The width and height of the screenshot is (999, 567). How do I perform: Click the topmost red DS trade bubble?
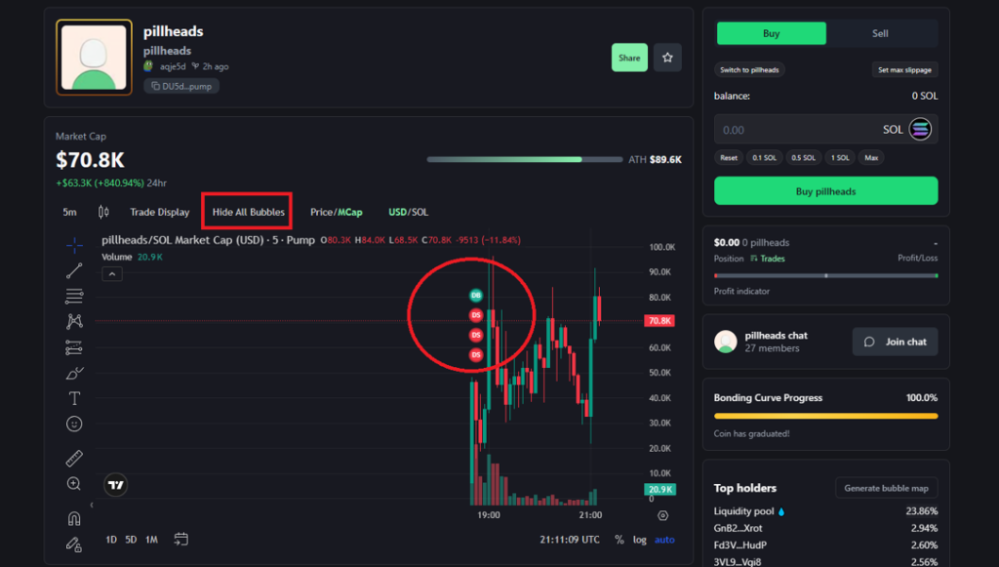pyautogui.click(x=476, y=314)
